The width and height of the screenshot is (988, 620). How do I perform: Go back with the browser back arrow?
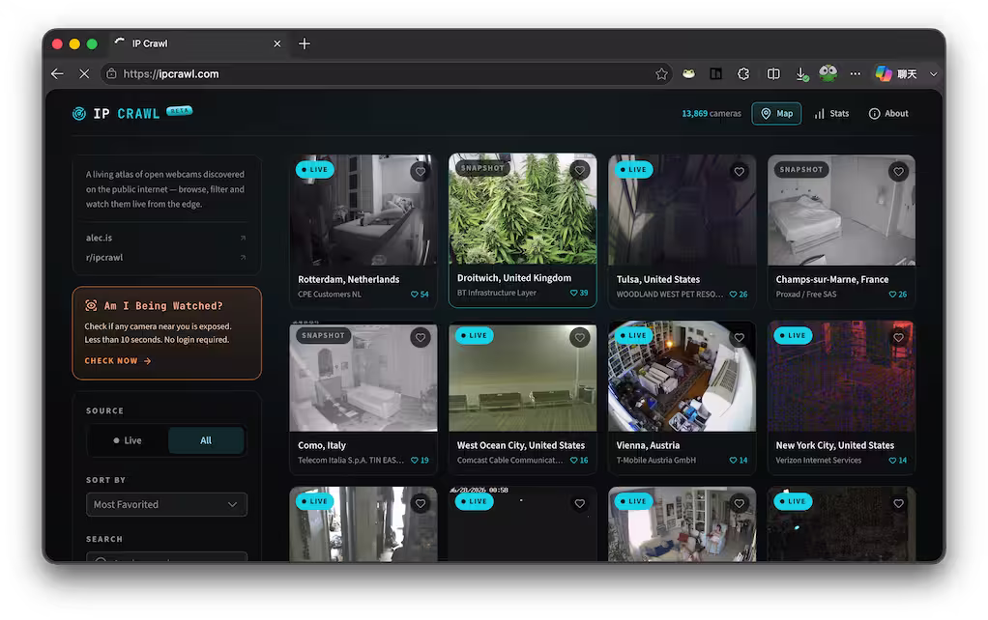57,73
